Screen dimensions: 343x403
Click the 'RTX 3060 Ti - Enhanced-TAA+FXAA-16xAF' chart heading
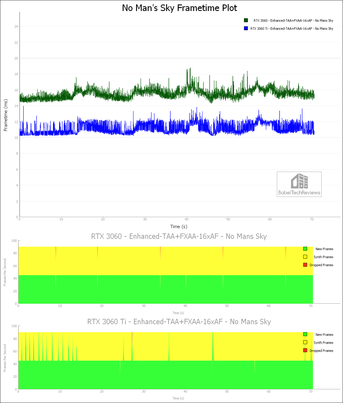pos(179,322)
